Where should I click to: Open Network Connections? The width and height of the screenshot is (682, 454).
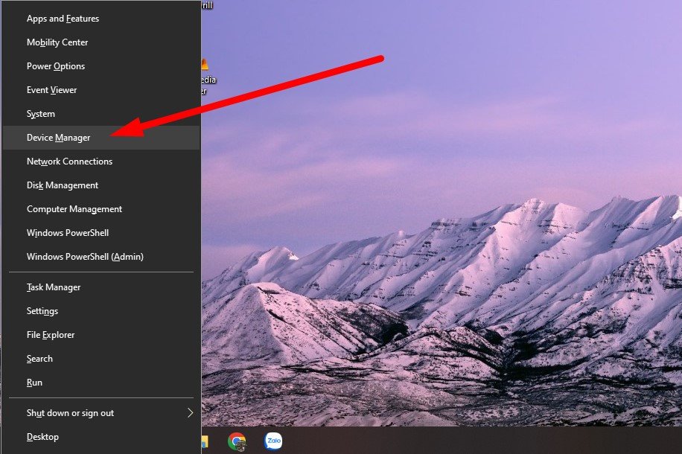(69, 162)
